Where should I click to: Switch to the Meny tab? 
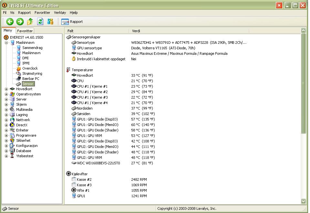click(x=8, y=30)
